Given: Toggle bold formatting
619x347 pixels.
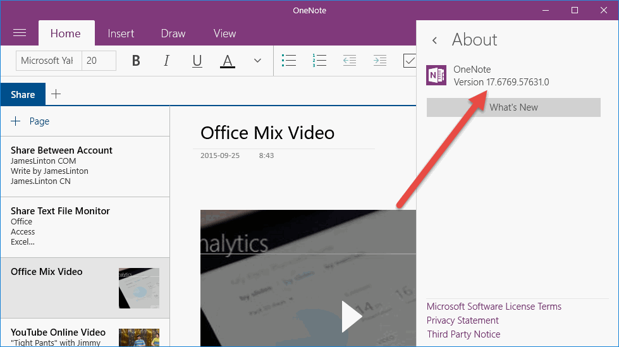Looking at the screenshot, I should click(136, 61).
